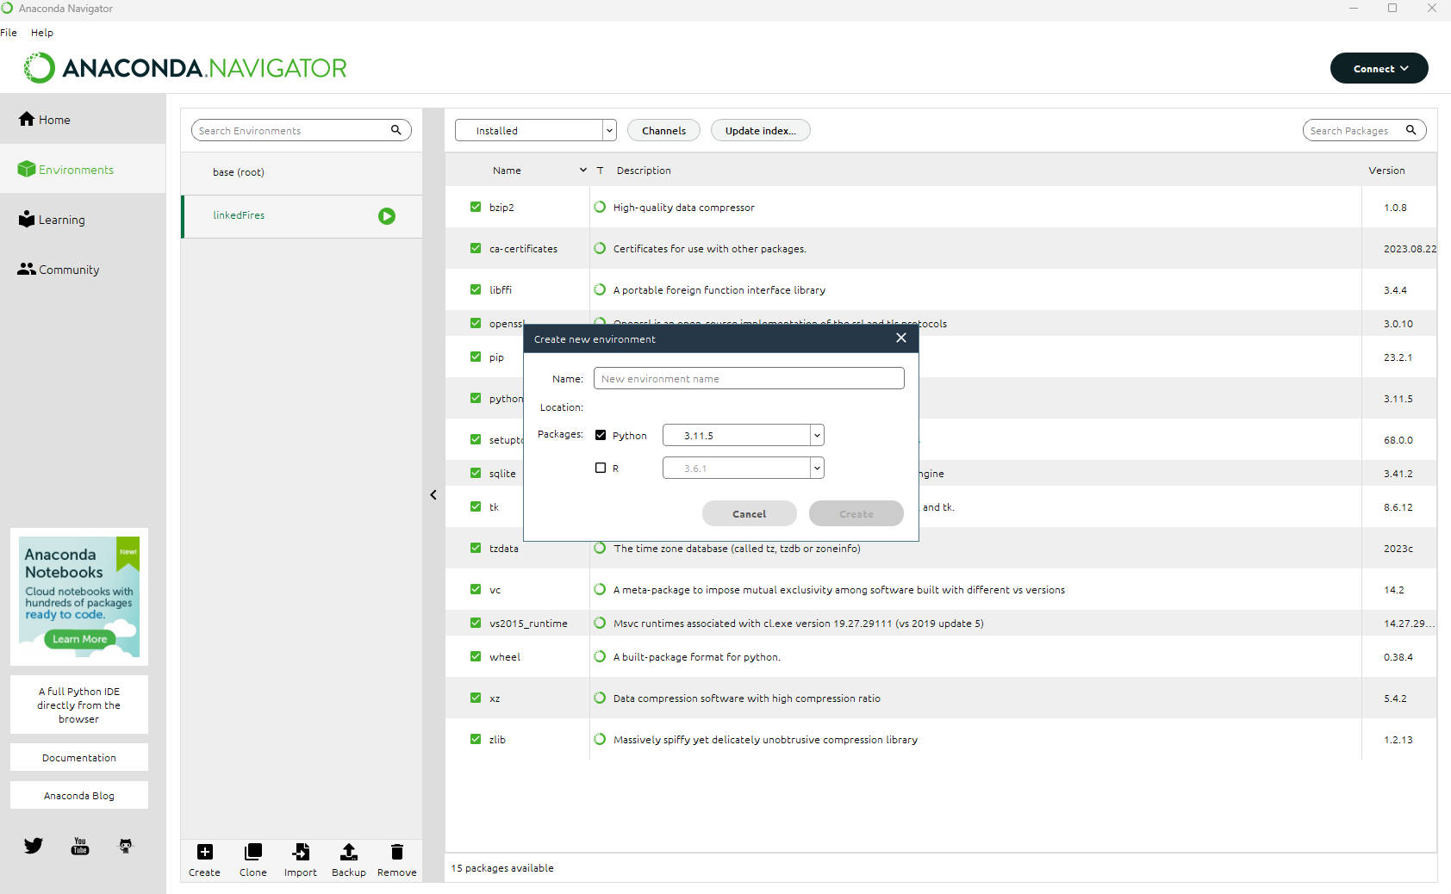Select the base (root) environment
Viewport: 1451px width, 894px height.
(302, 172)
